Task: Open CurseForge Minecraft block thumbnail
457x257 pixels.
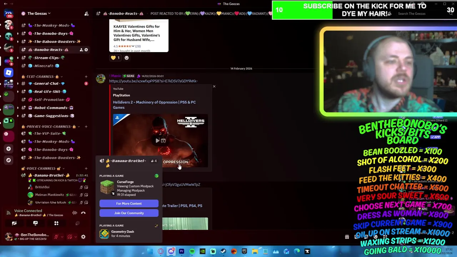Action: 106,188
